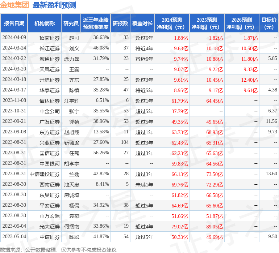Click the 56.26% accuracy value

coord(101,153)
